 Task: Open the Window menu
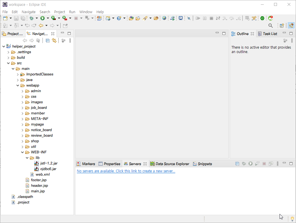click(x=86, y=12)
